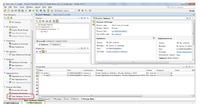This screenshot has width=200, height=106.
Task: Switch to the Messages tab at bottom
Action: coord(57,99)
